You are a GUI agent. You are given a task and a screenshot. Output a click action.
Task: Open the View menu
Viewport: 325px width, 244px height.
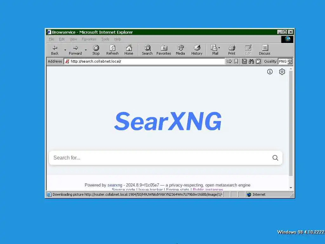[x=73, y=39]
